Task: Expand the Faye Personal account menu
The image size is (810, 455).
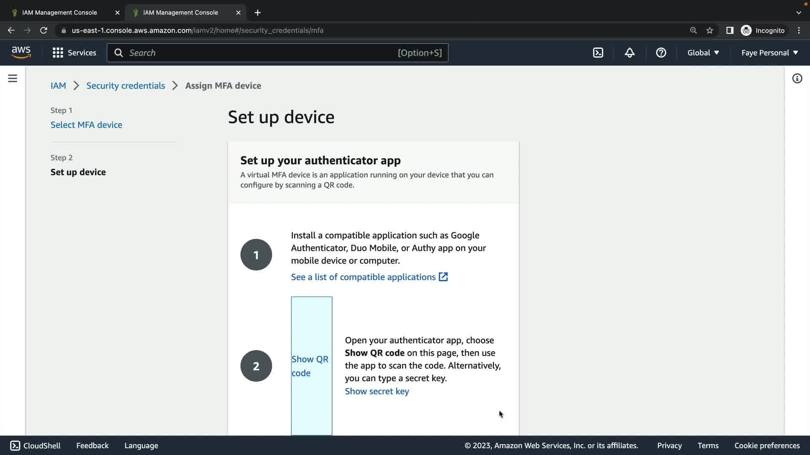Action: (769, 53)
